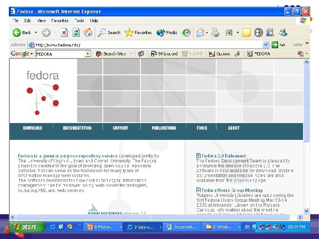
Task: Open the Search pane in the toolbar
Action: pyautogui.click(x=109, y=32)
